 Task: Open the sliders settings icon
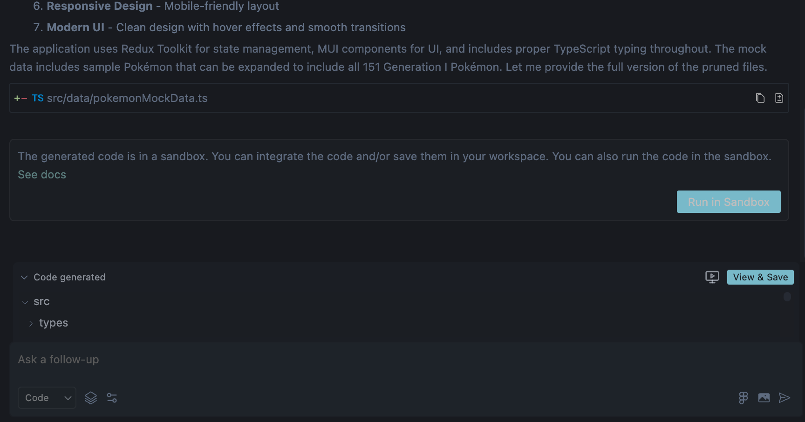(x=112, y=398)
